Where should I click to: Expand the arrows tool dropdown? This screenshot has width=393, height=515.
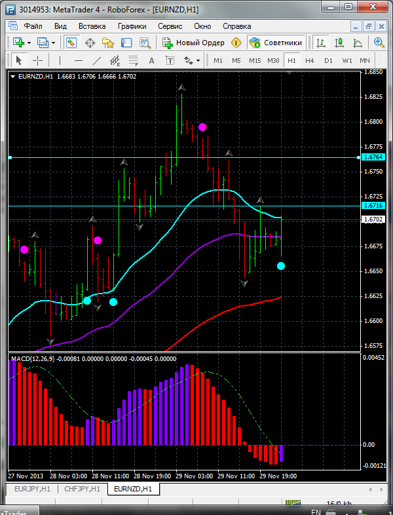[198, 61]
